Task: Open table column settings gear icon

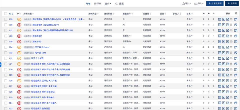Action: click(236, 13)
